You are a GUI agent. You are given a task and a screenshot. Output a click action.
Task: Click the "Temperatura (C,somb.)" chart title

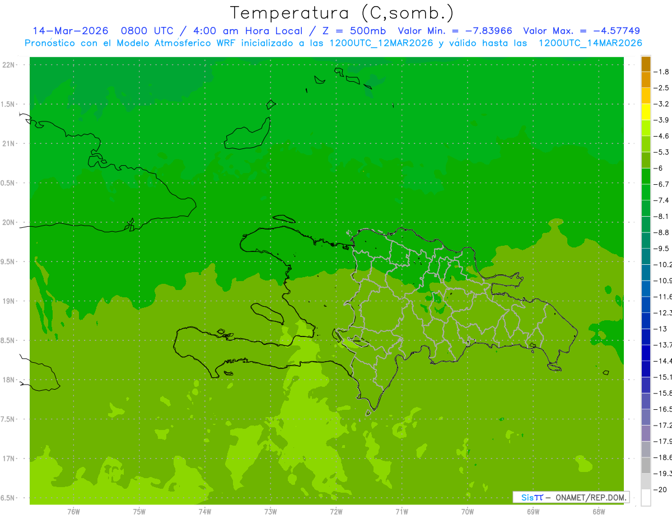pos(342,13)
